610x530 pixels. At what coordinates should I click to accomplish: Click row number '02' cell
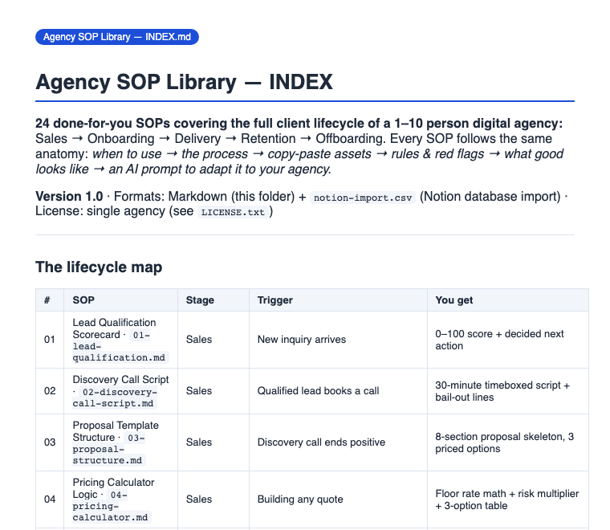pyautogui.click(x=50, y=391)
